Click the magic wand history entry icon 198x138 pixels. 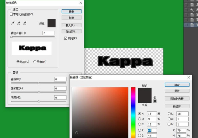click(192, 9)
